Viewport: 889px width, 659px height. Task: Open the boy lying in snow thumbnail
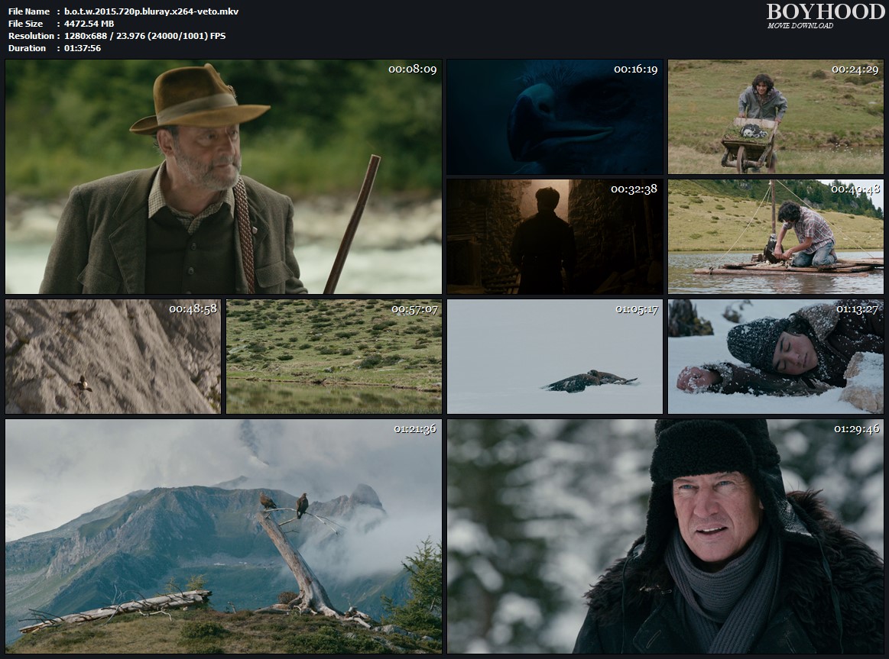[x=775, y=357]
